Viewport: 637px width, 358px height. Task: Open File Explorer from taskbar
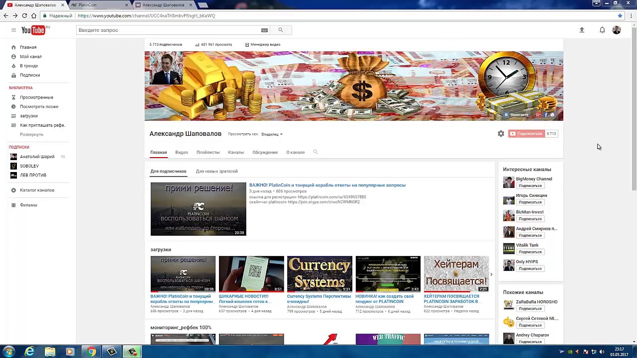(x=50, y=352)
